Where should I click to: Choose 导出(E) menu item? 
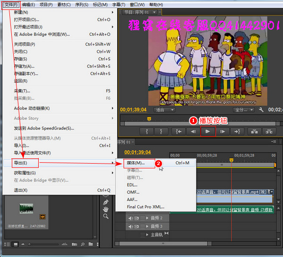pos(59,163)
